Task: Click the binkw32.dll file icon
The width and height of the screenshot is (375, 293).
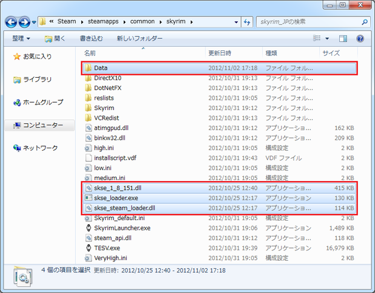Action: click(x=89, y=138)
